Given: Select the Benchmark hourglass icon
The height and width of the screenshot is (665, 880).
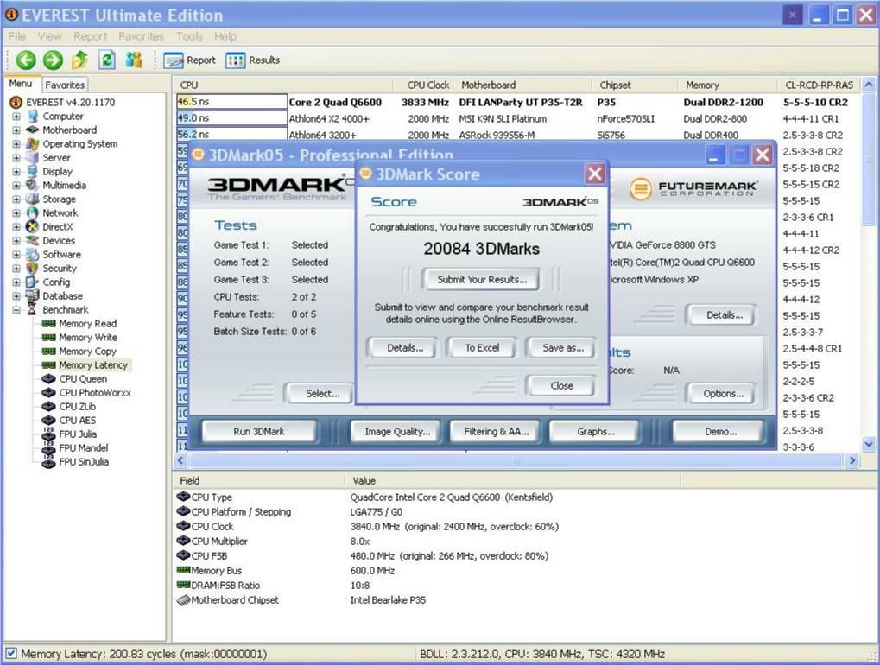Looking at the screenshot, I should [33, 310].
